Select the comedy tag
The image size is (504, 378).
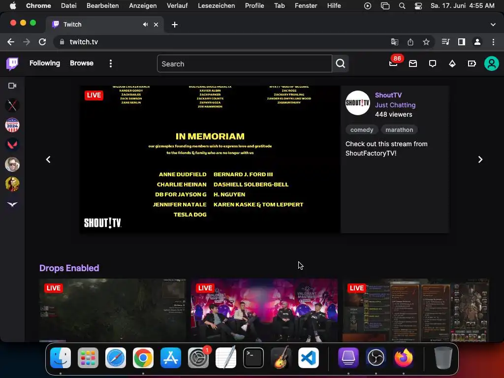(362, 130)
